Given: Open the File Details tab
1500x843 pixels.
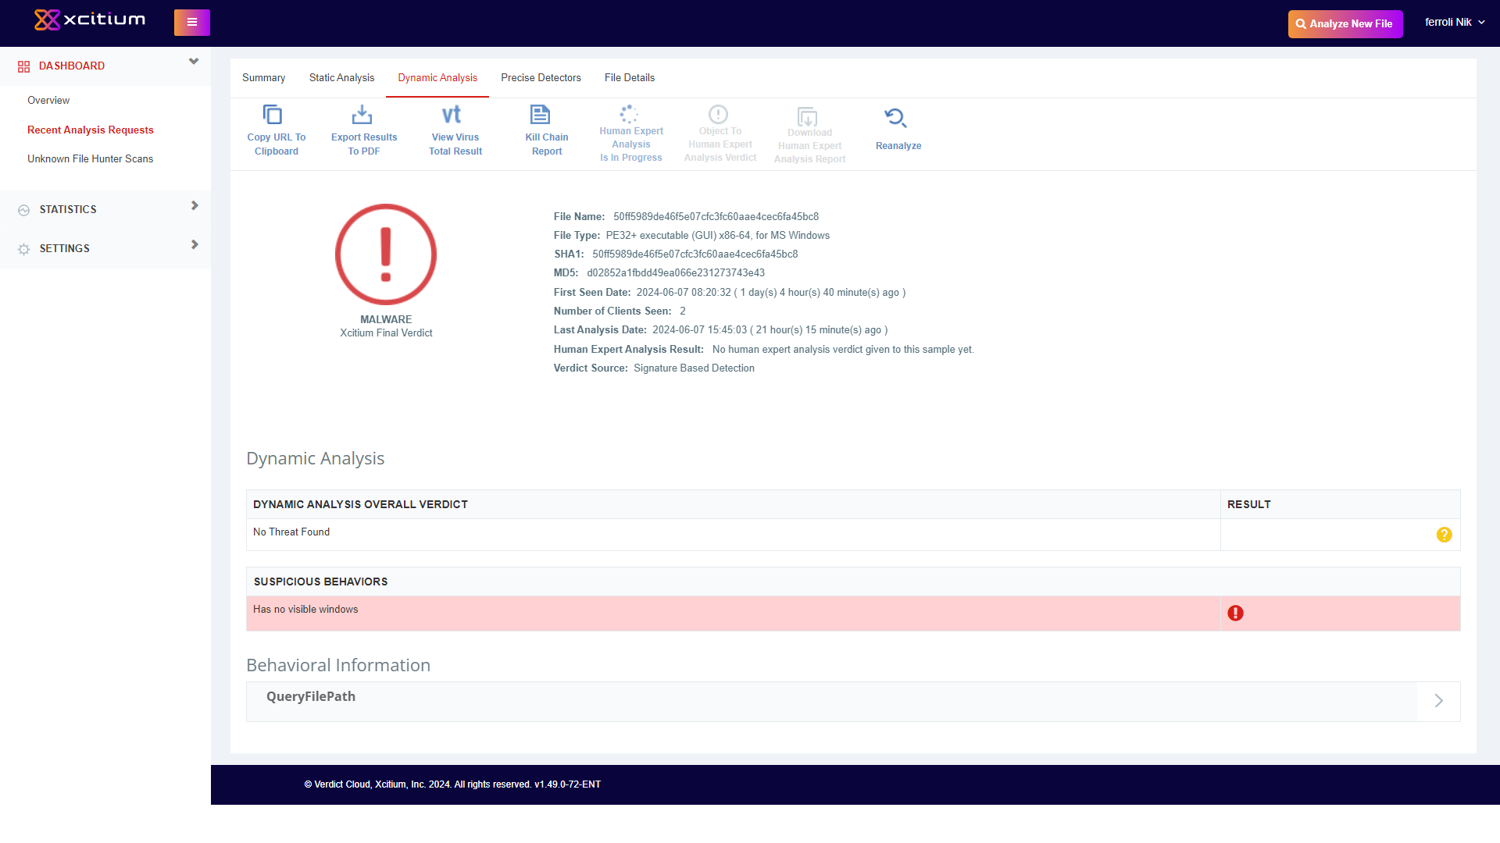Looking at the screenshot, I should coord(629,78).
